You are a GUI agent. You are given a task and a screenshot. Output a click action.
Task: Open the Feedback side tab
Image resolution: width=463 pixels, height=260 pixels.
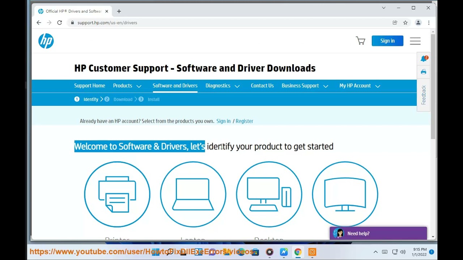click(x=424, y=95)
